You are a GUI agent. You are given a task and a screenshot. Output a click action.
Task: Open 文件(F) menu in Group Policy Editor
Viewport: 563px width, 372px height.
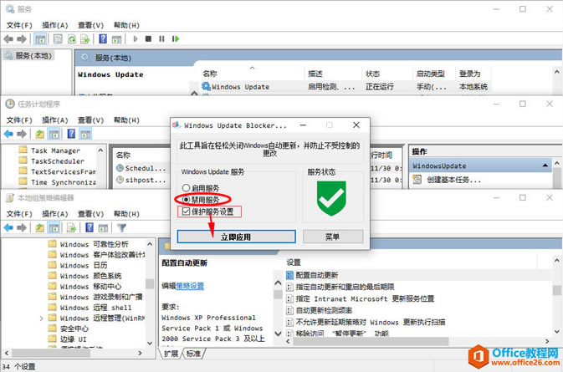19,214
